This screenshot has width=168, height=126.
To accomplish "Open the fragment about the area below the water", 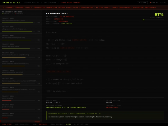I will tap(21, 55).
